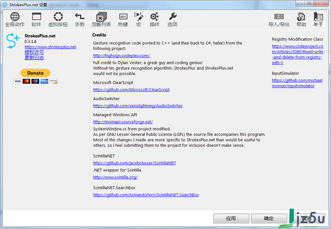Open the 插件 plugins section

[154, 19]
